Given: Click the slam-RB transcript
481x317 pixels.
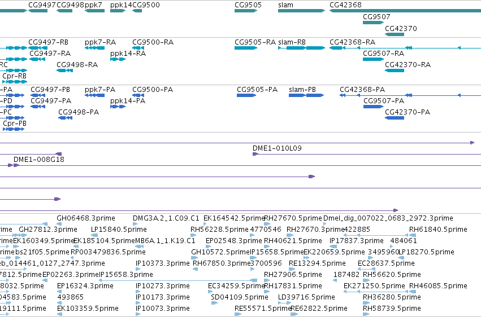Looking at the screenshot, I should (302, 48).
